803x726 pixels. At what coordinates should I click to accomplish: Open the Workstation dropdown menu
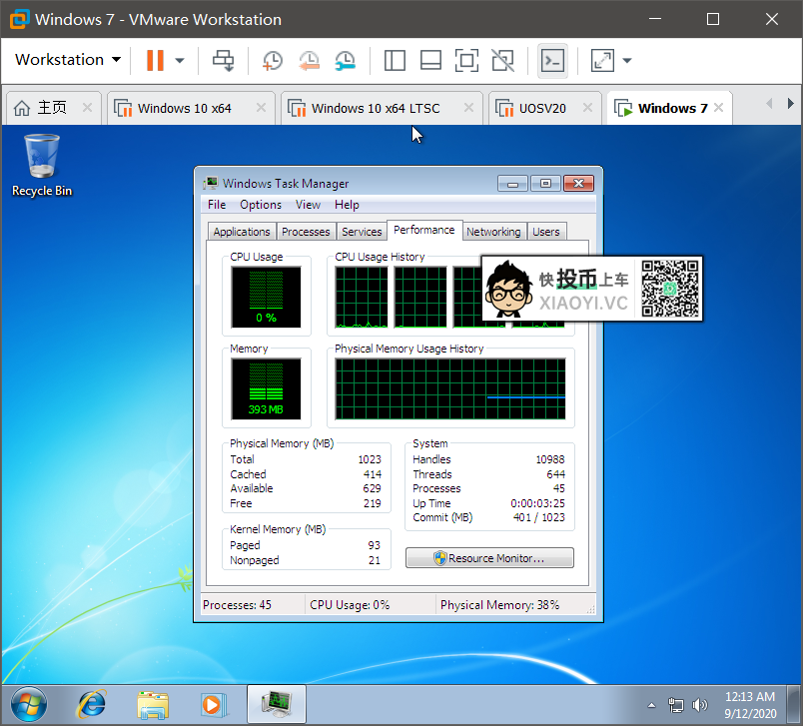pyautogui.click(x=67, y=60)
